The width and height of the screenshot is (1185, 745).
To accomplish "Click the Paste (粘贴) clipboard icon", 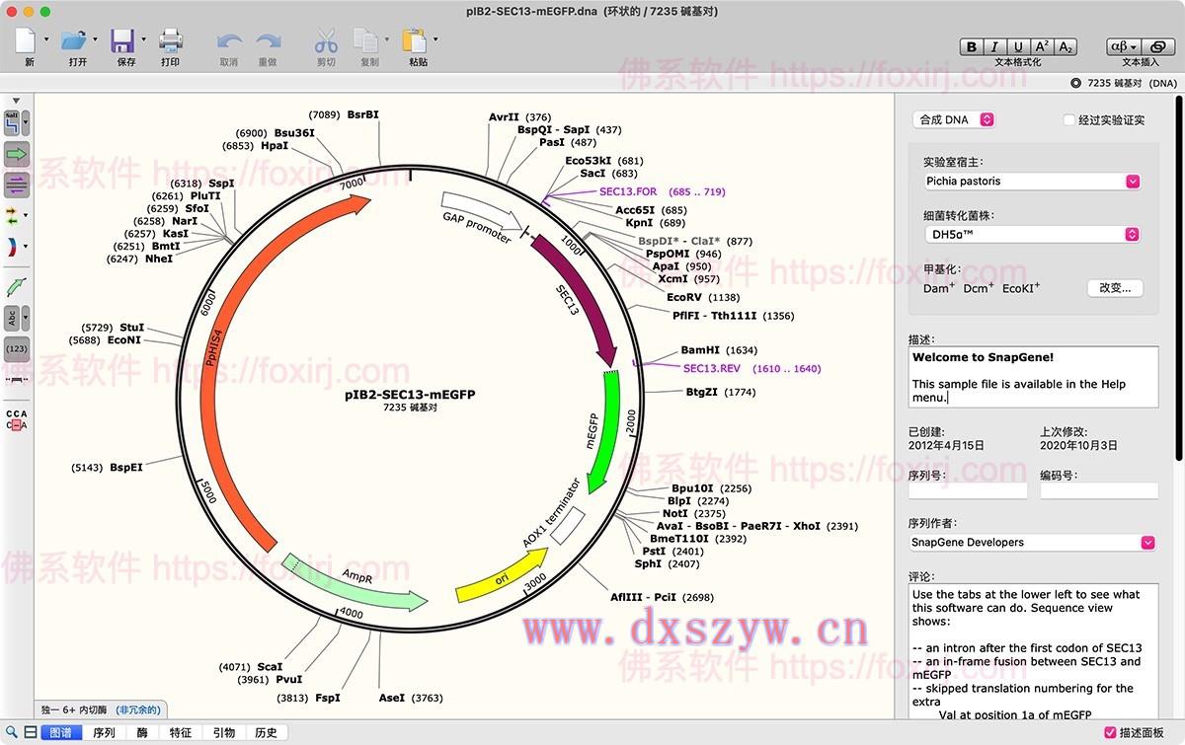I will (x=415, y=40).
